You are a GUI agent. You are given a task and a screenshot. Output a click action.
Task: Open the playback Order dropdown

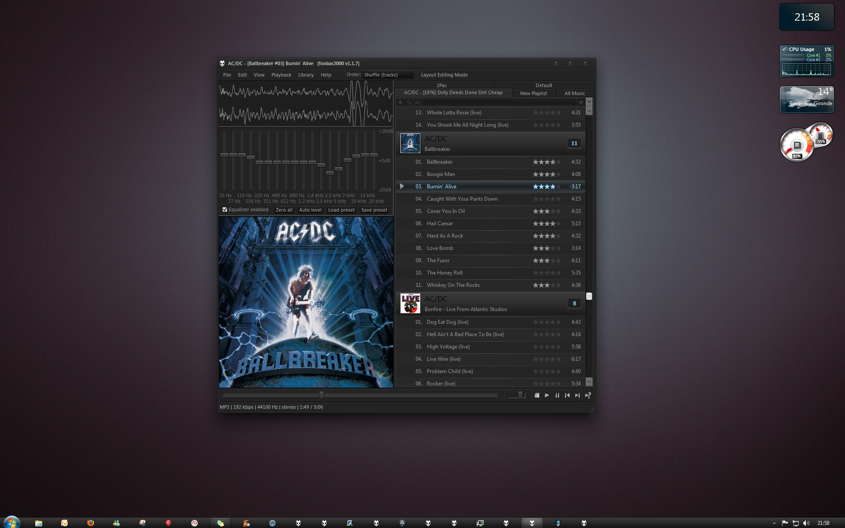(388, 75)
